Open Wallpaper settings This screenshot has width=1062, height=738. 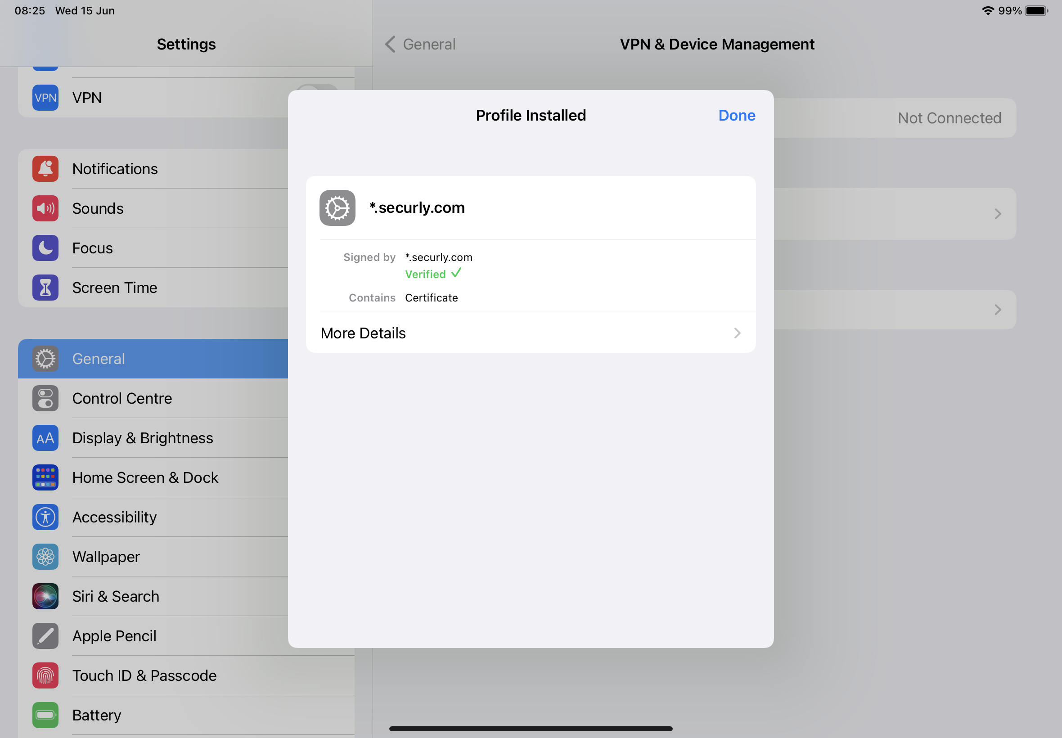coord(153,557)
